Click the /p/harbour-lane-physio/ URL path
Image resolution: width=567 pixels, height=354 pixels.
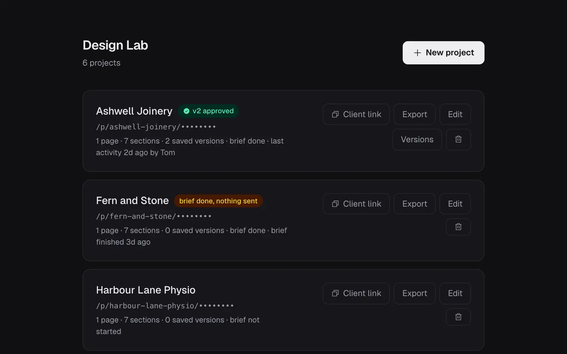[165, 306]
